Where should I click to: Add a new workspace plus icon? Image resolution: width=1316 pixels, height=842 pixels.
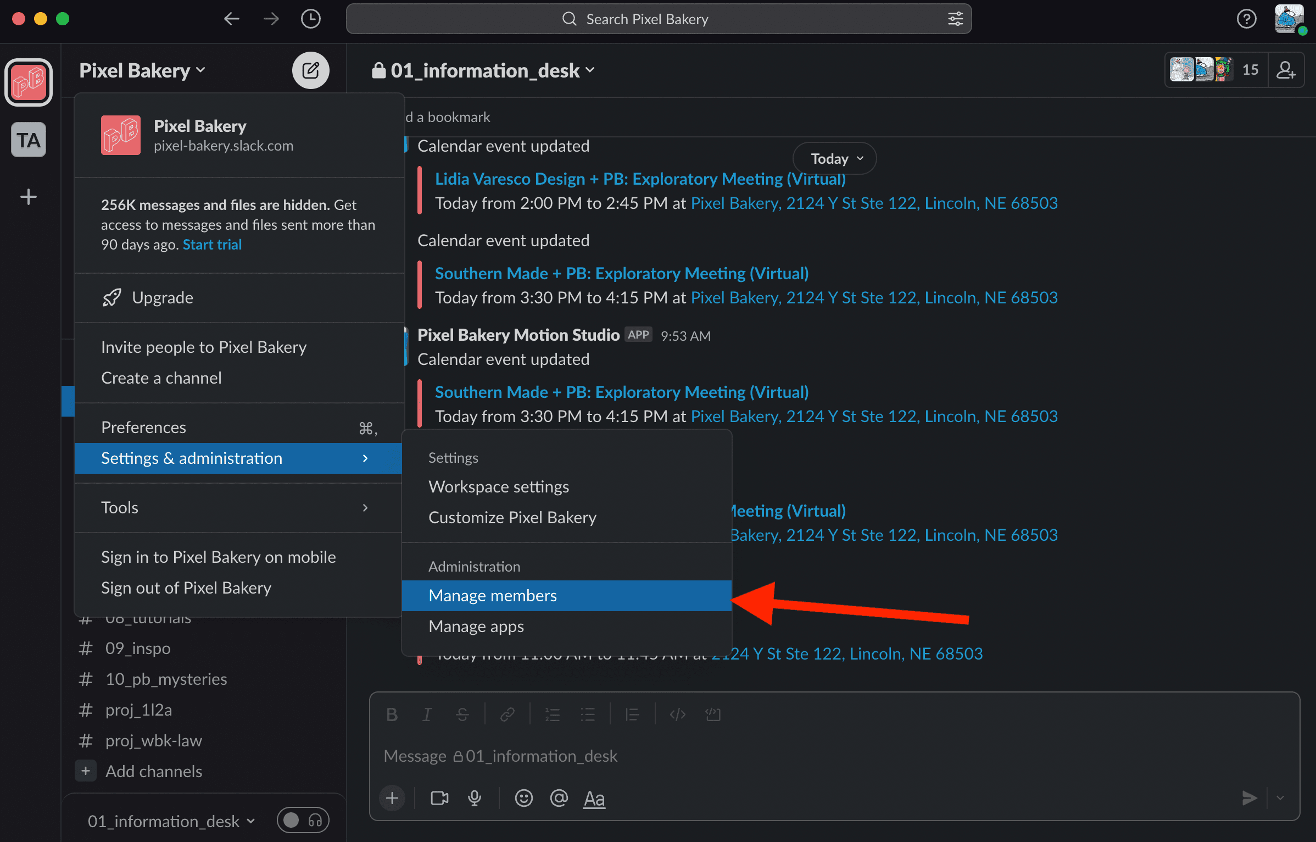tap(29, 196)
